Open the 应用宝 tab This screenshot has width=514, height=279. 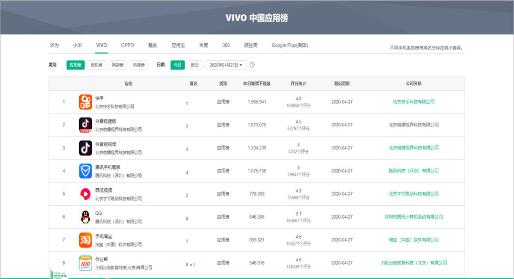178,45
